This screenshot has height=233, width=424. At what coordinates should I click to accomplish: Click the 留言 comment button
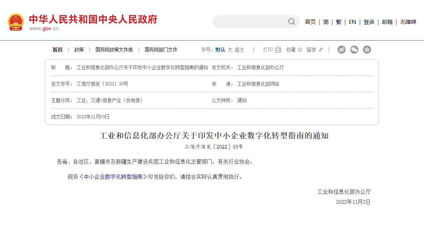coord(311,50)
